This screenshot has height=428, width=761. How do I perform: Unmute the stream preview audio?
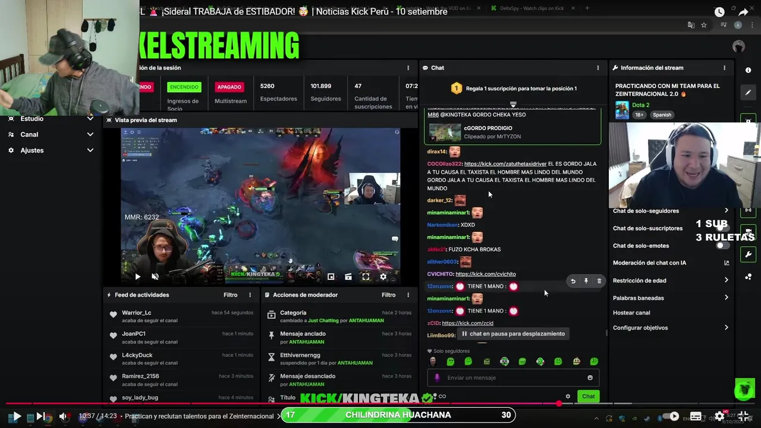(x=155, y=276)
